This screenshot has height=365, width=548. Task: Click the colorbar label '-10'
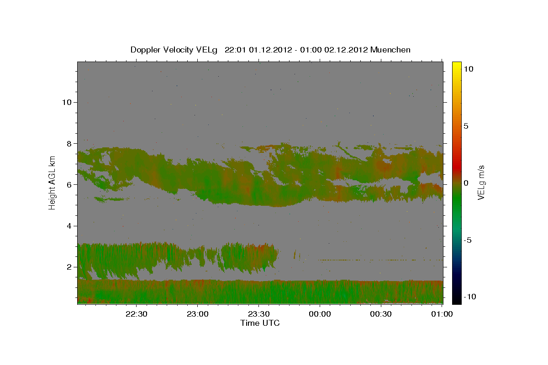470,297
